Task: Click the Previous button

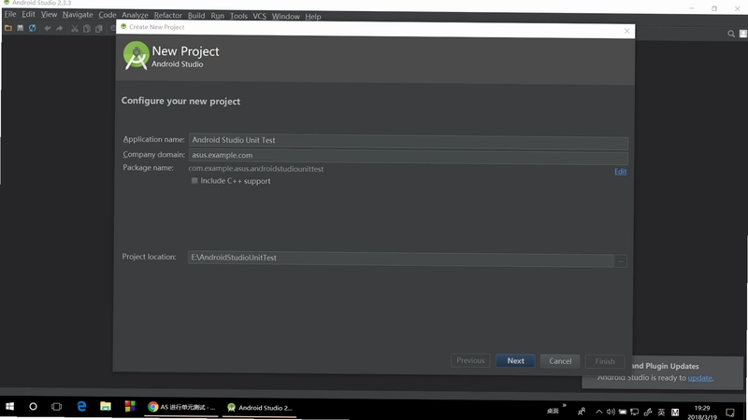Action: [470, 360]
